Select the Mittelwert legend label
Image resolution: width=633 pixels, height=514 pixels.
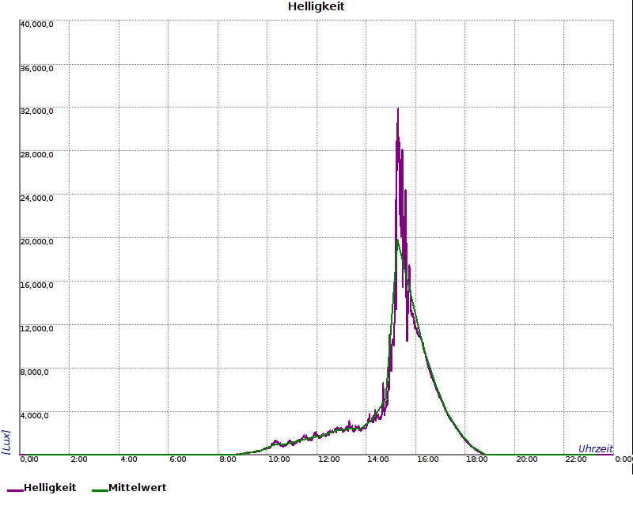137,487
